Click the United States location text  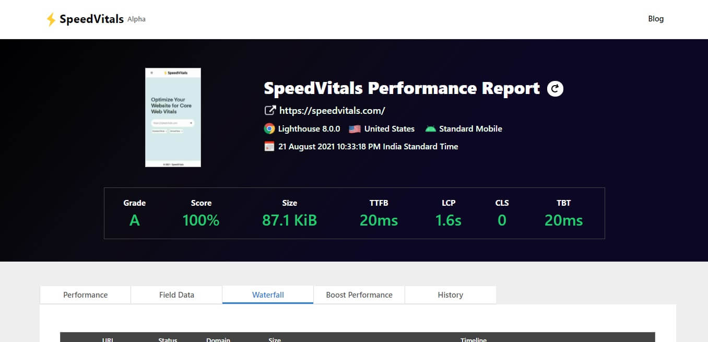coord(390,128)
